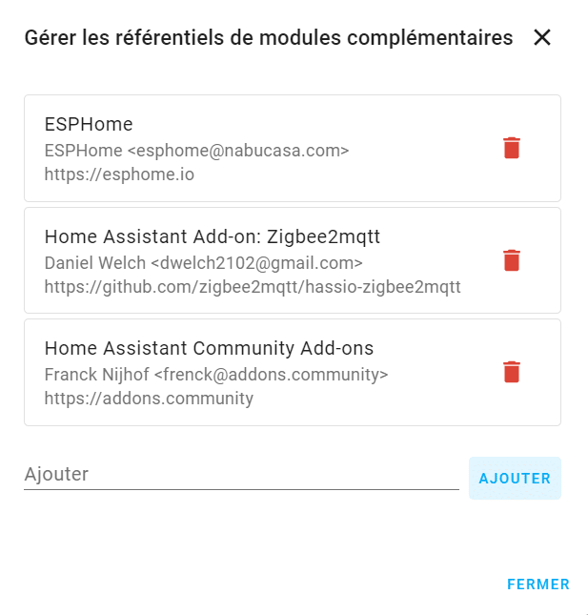Focus the Ajouter repository URL field
588x615 pixels.
pos(241,475)
